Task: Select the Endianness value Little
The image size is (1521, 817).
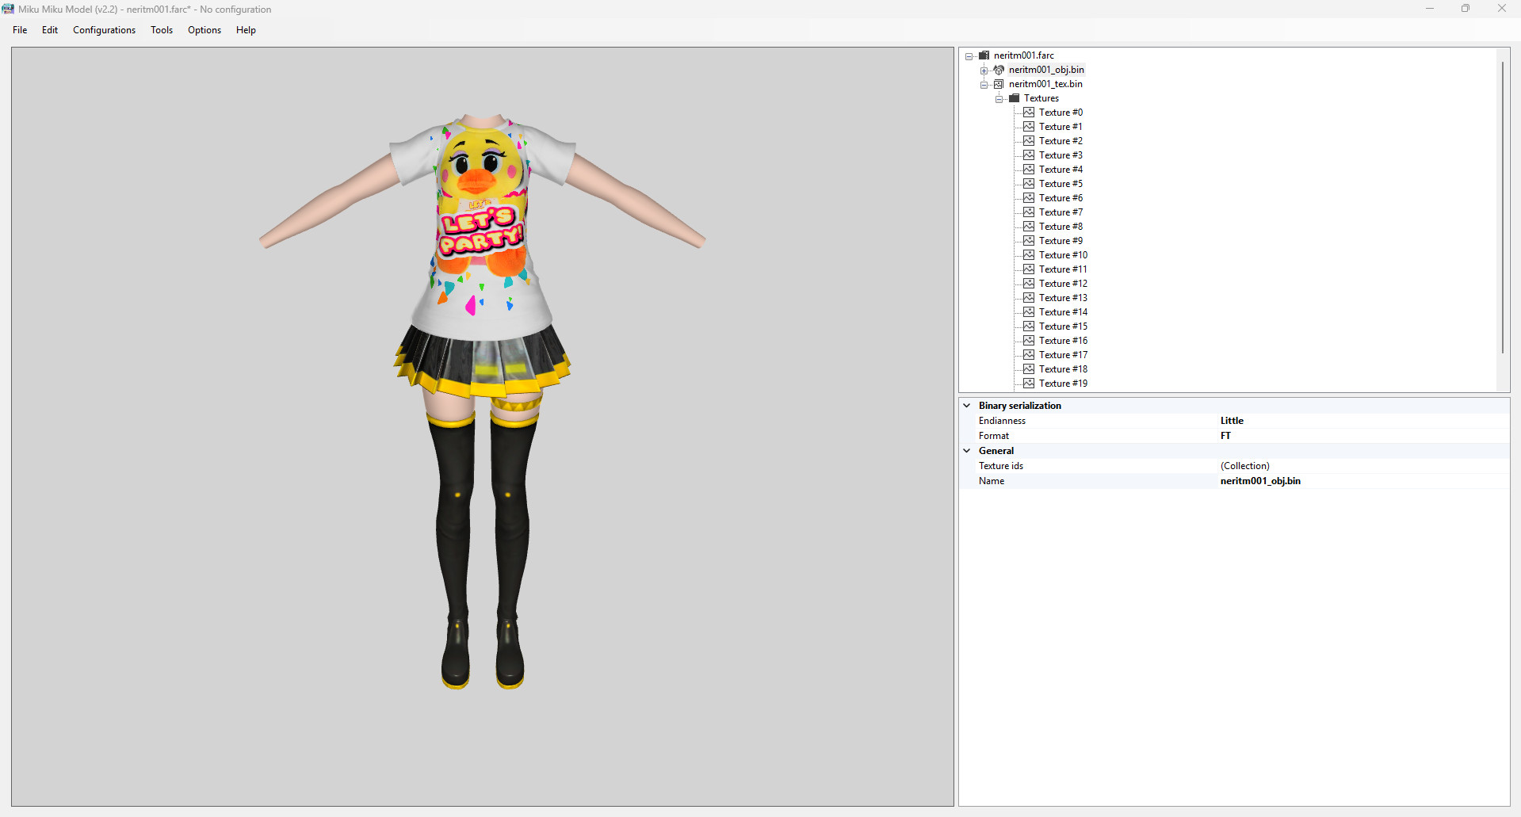Action: (x=1232, y=421)
